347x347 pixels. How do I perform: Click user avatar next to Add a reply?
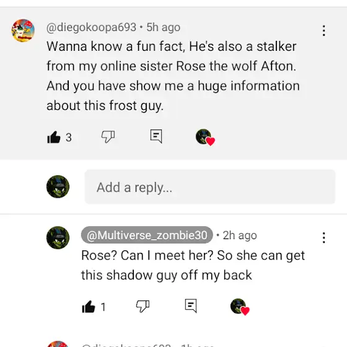pyautogui.click(x=58, y=187)
